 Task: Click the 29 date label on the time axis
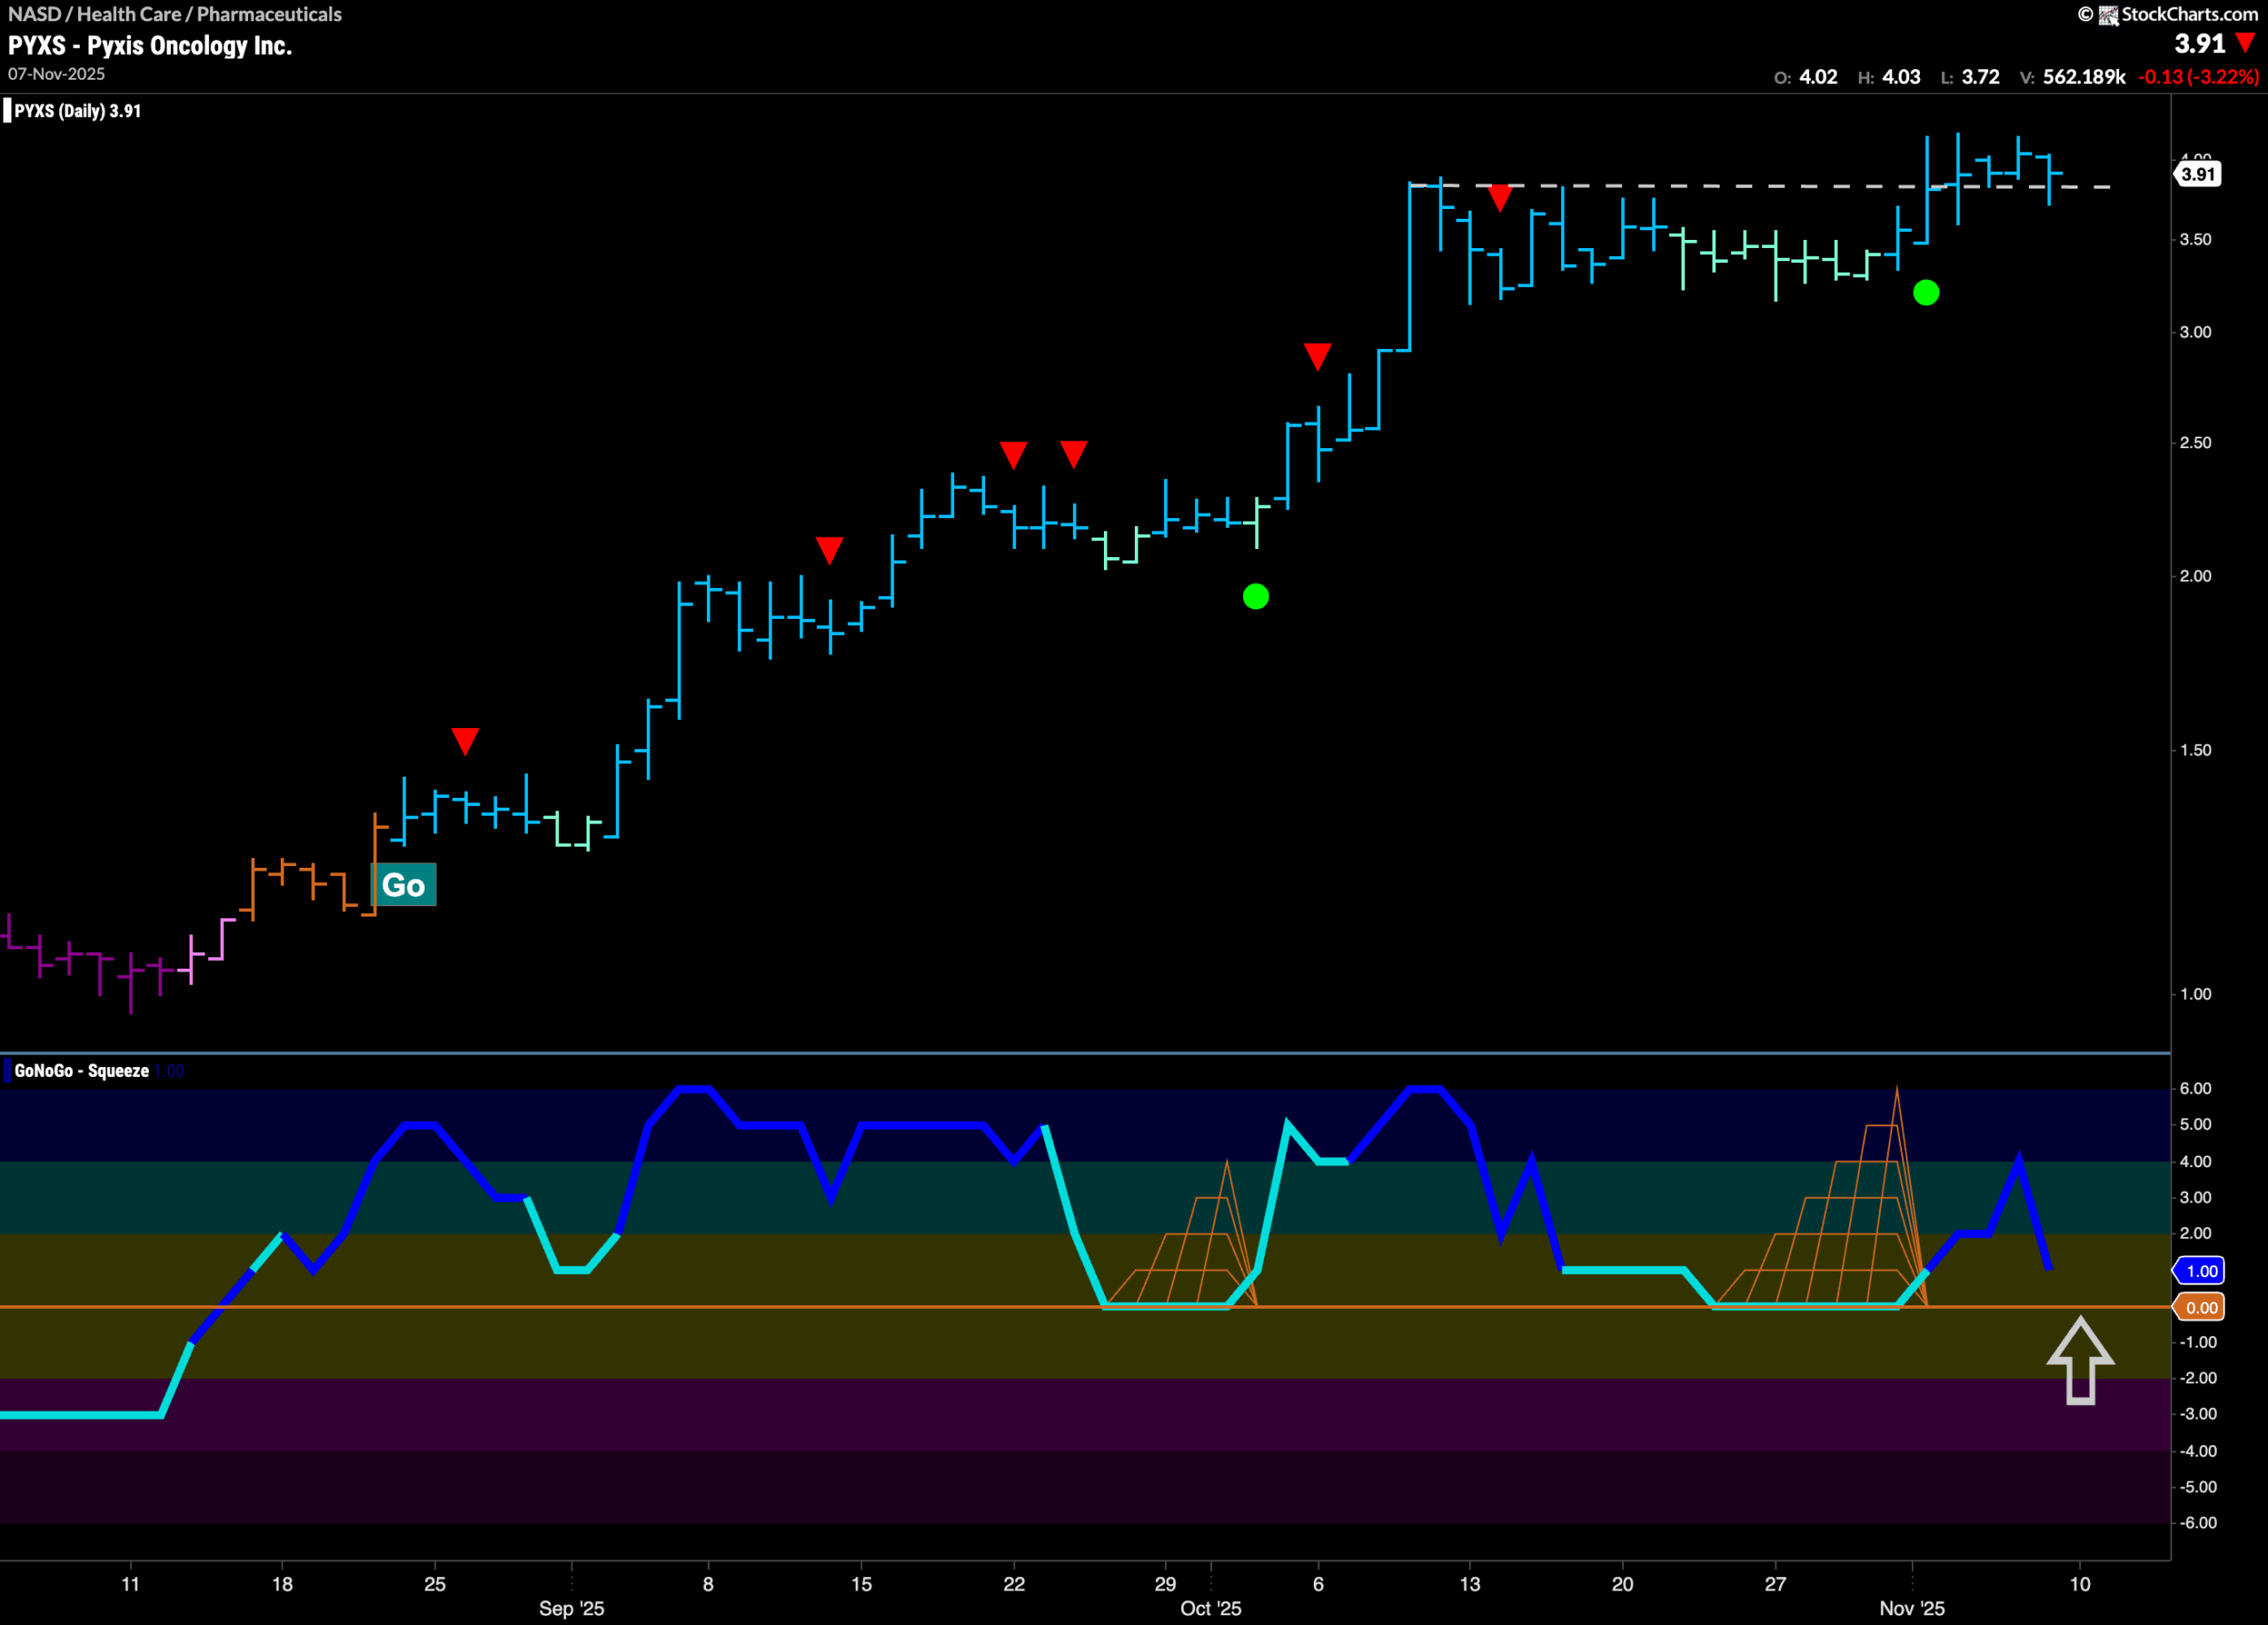tap(1165, 1584)
